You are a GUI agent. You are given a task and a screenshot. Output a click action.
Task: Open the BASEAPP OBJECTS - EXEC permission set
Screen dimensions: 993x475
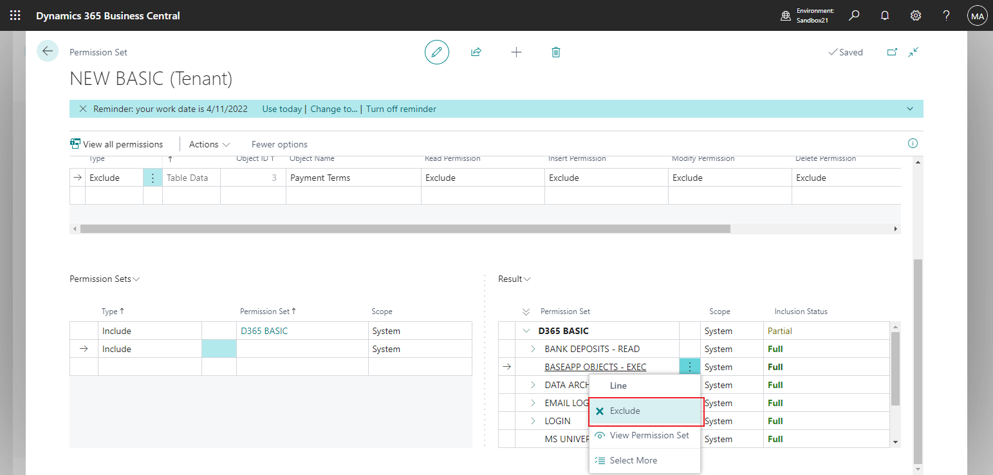click(595, 367)
